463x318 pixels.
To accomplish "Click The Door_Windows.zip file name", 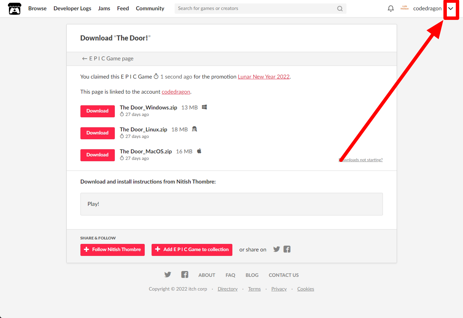I will point(148,107).
